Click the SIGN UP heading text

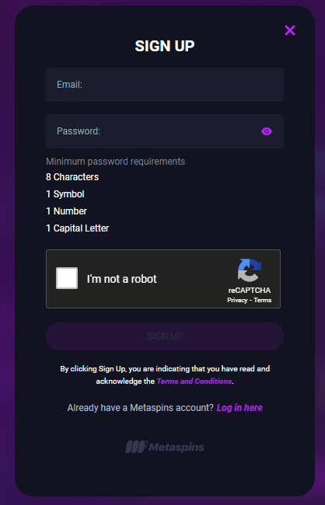click(165, 46)
